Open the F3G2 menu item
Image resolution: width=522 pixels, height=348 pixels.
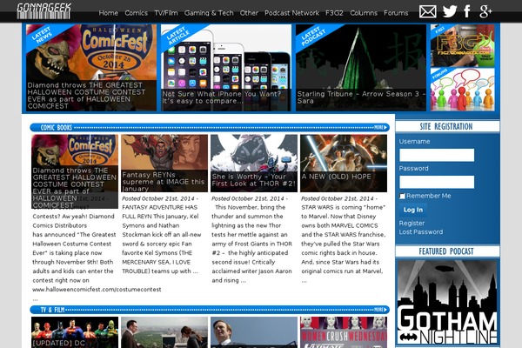point(334,13)
